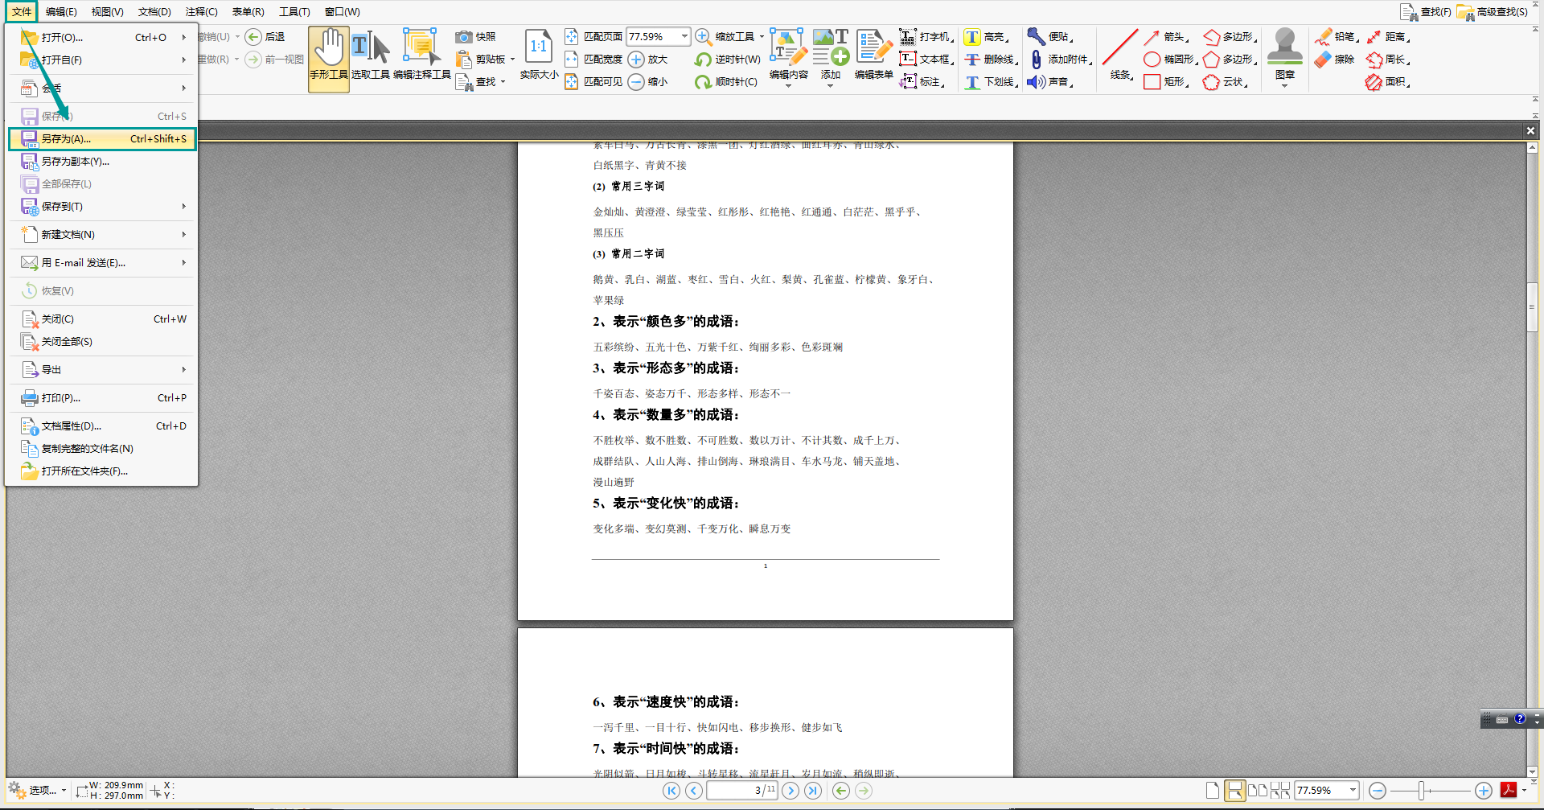This screenshot has width=1544, height=810.
Task: Choose Save Copy As (另存为副本)
Action: pos(102,162)
